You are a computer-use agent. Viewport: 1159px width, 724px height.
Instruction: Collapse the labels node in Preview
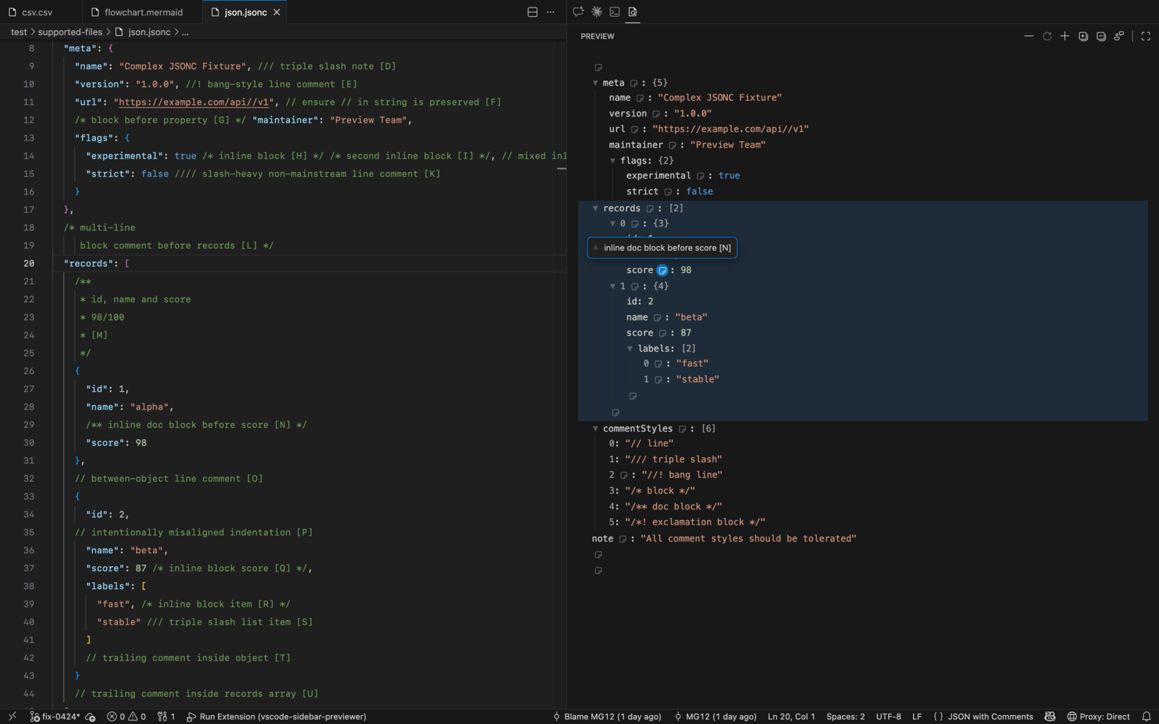pyautogui.click(x=630, y=349)
